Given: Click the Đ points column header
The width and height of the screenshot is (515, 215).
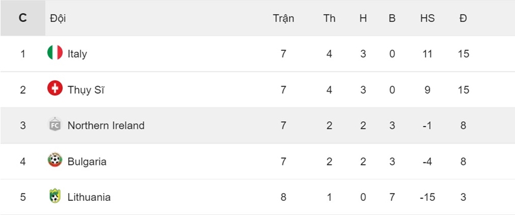Looking at the screenshot, I should coord(463,18).
